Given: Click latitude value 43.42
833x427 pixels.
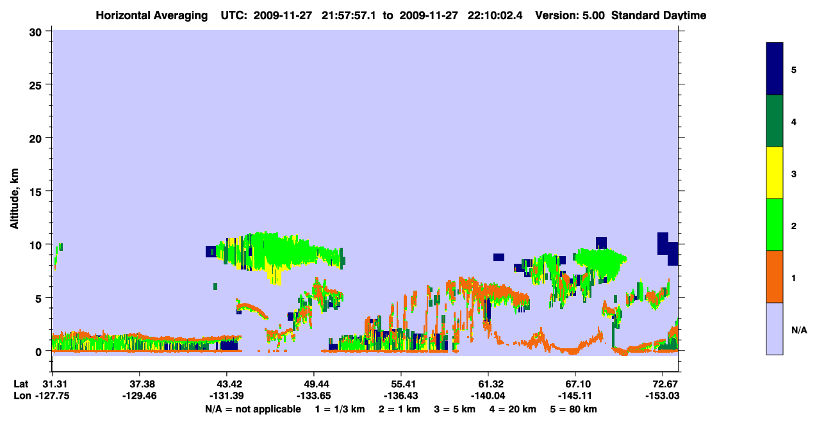Looking at the screenshot, I should (x=227, y=384).
